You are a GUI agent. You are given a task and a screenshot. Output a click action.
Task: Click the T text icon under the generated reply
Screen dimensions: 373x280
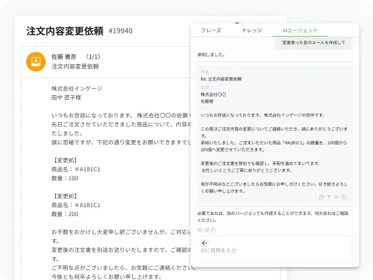tap(329, 197)
